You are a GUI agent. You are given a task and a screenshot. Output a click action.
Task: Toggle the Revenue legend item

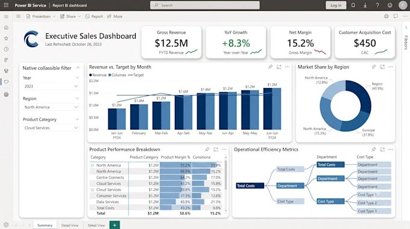coord(98,75)
